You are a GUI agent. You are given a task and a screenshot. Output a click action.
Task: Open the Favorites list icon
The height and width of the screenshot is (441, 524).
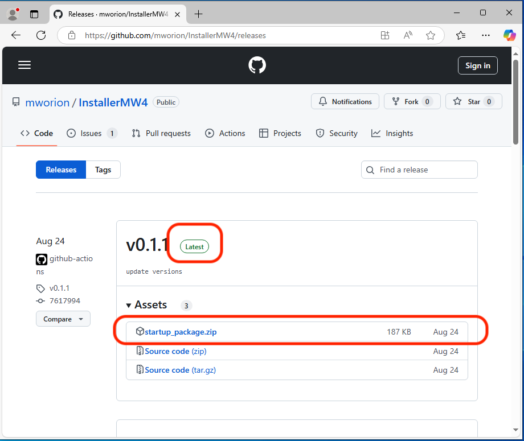(x=461, y=35)
